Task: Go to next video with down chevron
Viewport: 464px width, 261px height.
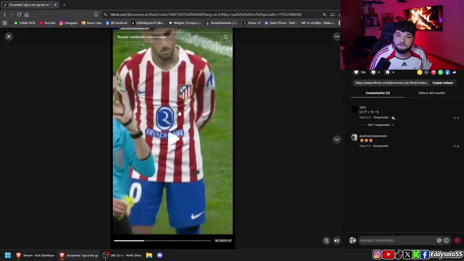Action: coord(337,139)
